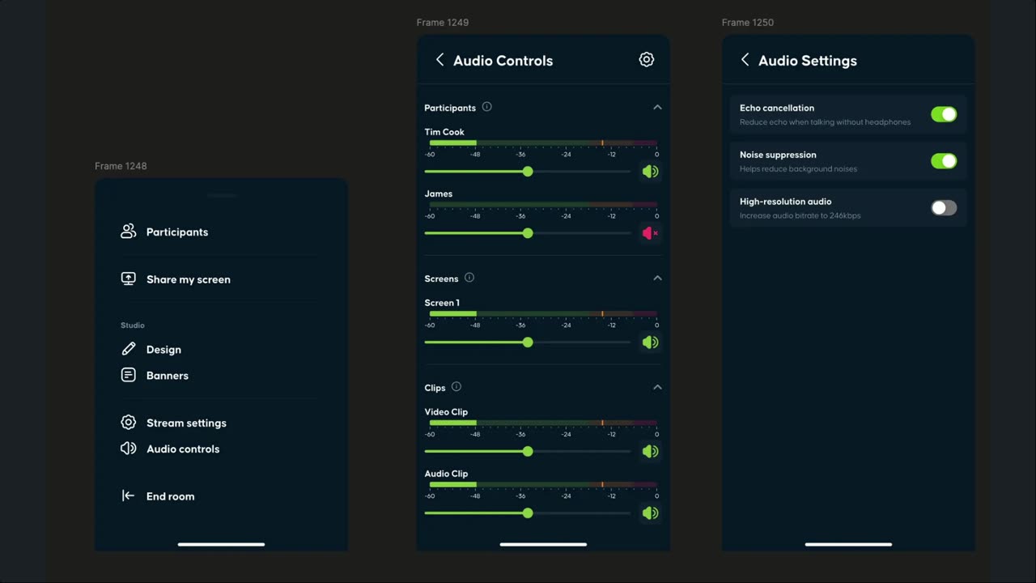Unmute James with the red speaker icon
Screen dimensions: 1036x583
click(650, 233)
